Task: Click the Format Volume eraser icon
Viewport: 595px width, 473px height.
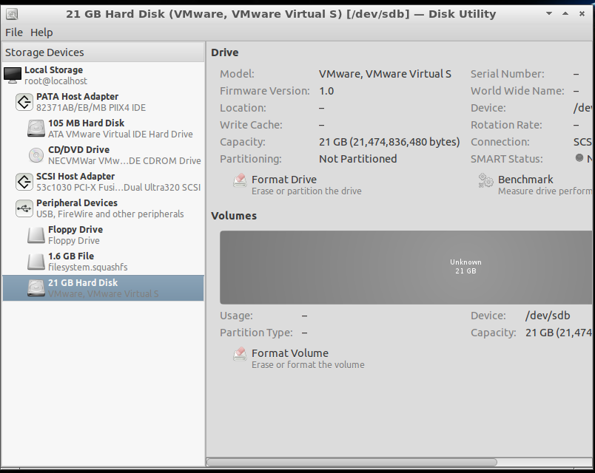Action: pos(240,355)
